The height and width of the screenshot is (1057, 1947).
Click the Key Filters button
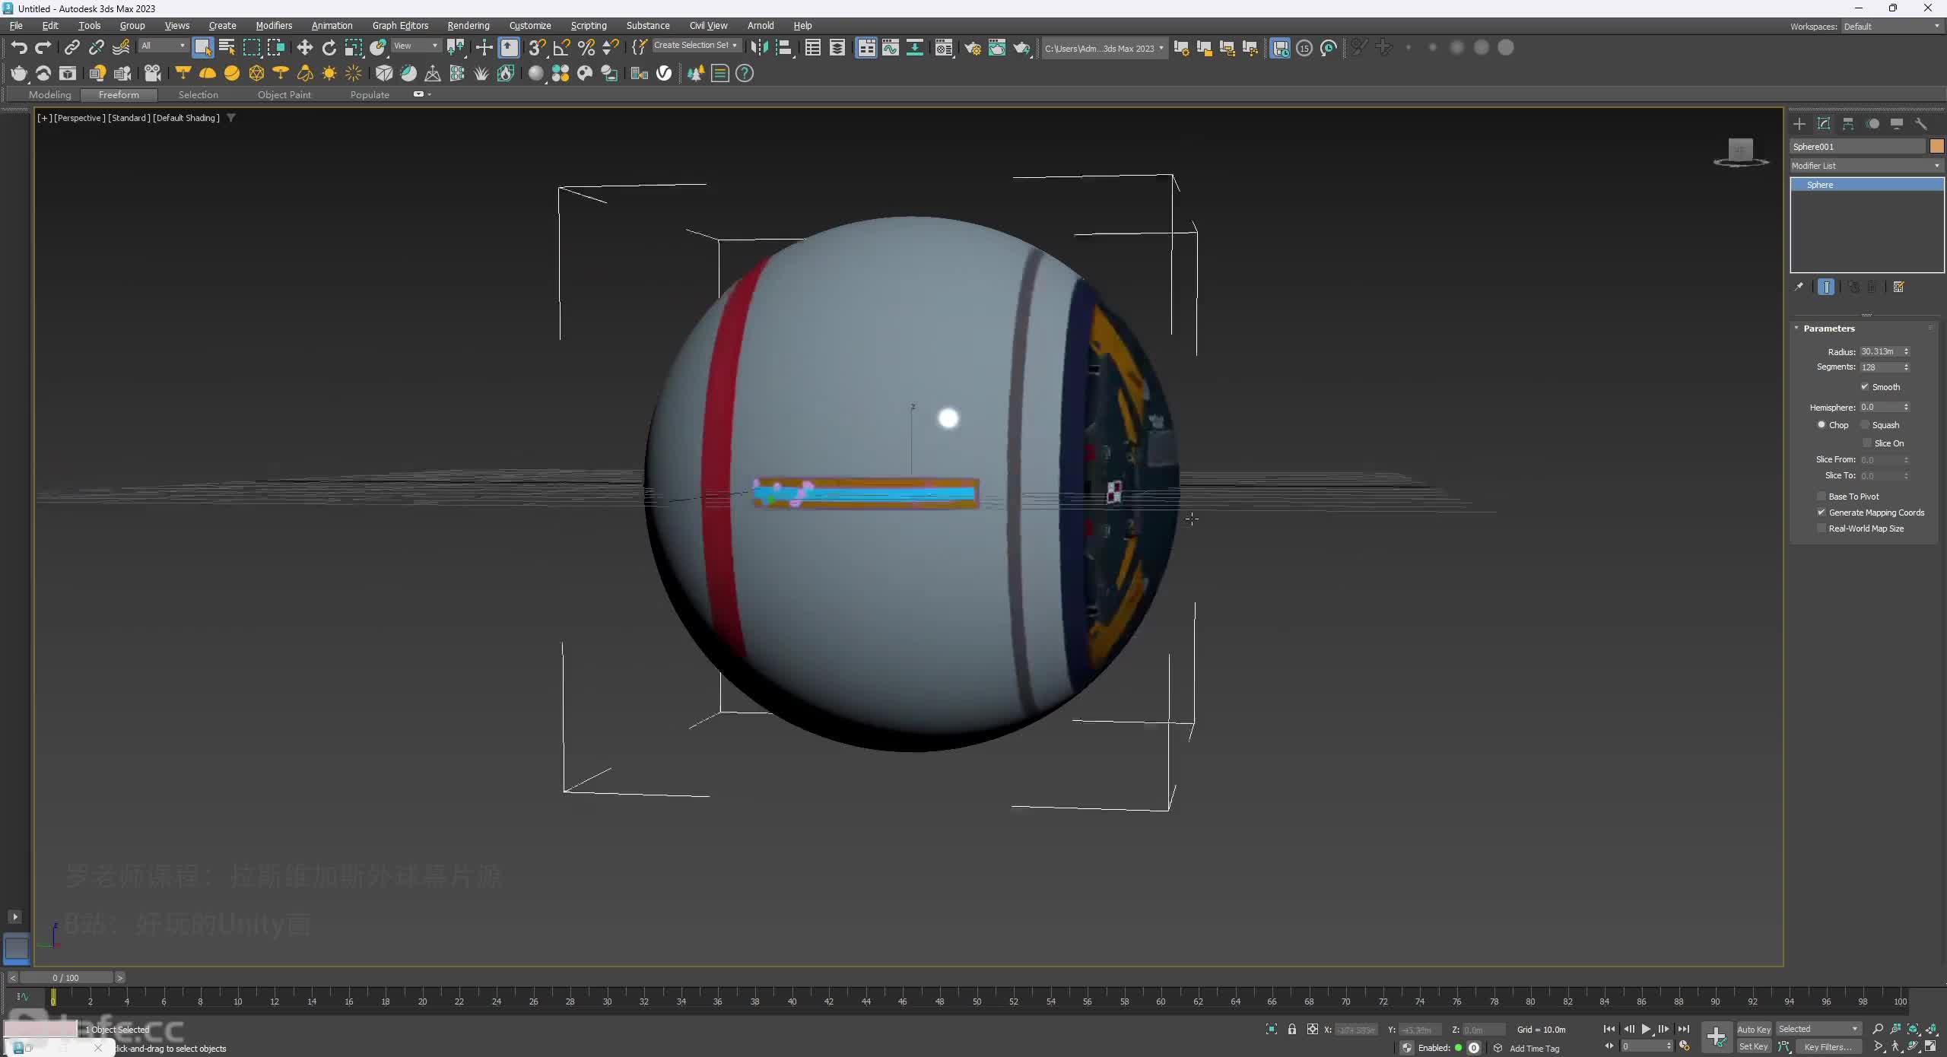1828,1047
